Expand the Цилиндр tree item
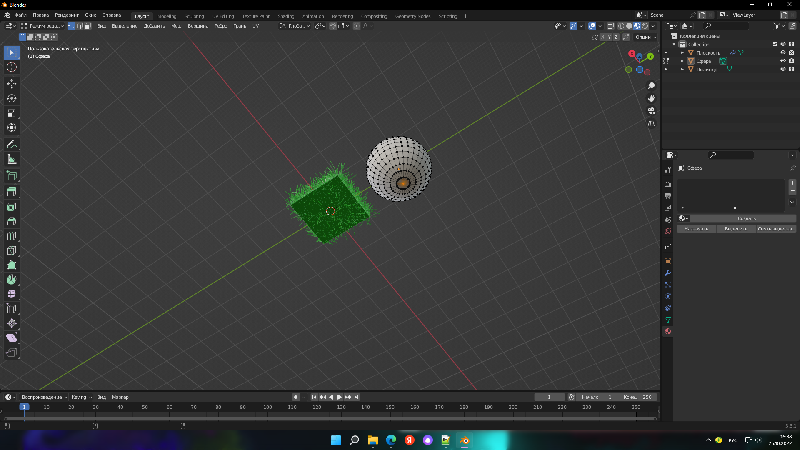The height and width of the screenshot is (450, 800). [x=682, y=69]
